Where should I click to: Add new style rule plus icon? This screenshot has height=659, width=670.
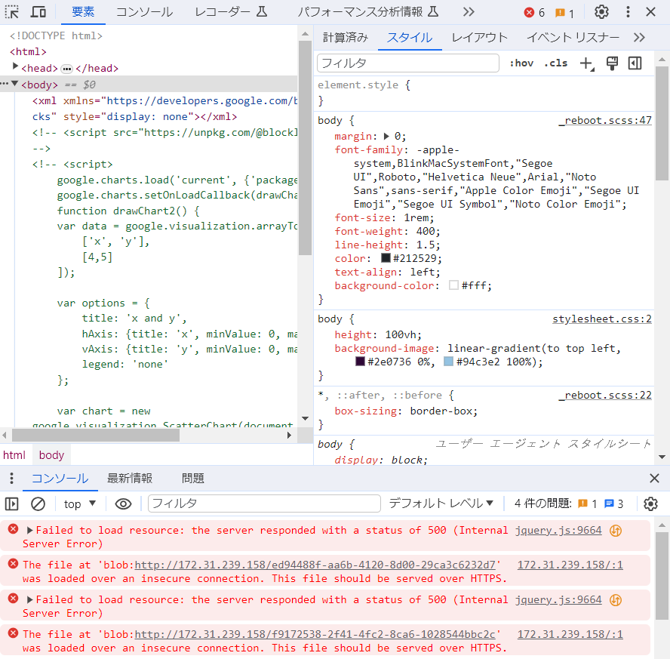click(585, 63)
